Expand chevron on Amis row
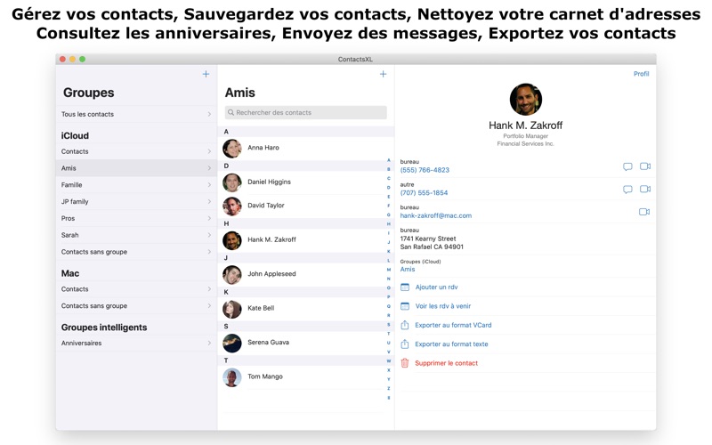The image size is (712, 445). click(209, 168)
